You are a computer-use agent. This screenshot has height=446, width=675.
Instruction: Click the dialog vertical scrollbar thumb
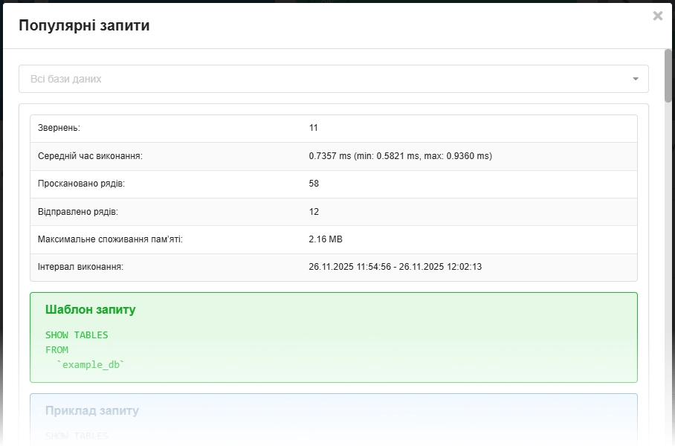(668, 76)
